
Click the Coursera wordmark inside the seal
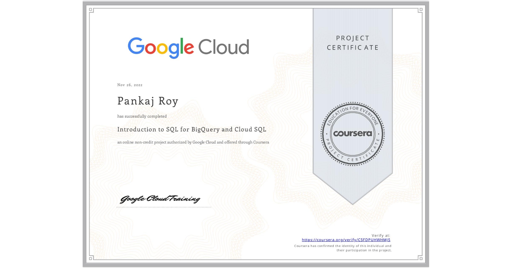pos(352,134)
